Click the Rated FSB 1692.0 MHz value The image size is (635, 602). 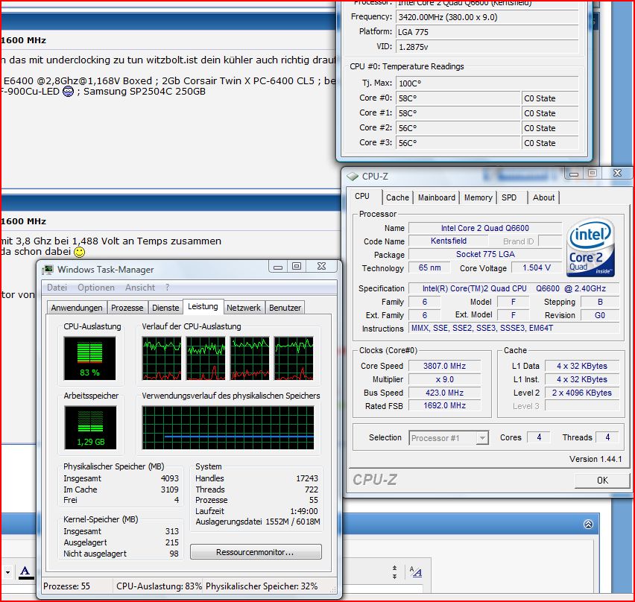pos(444,405)
